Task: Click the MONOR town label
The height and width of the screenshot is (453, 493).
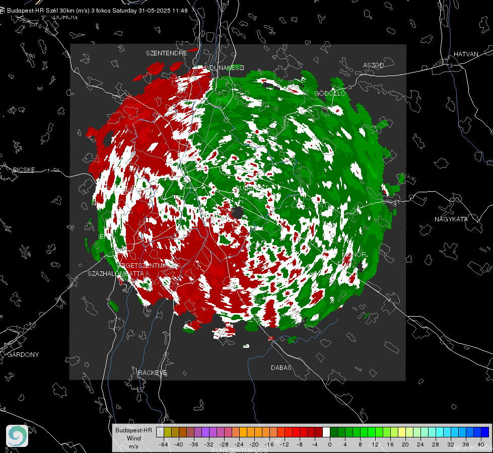Action: click(x=355, y=254)
